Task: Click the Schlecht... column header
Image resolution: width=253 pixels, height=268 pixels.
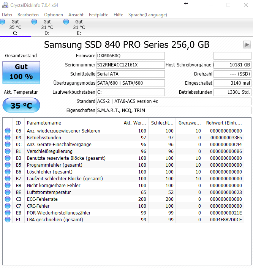Action: click(162, 123)
